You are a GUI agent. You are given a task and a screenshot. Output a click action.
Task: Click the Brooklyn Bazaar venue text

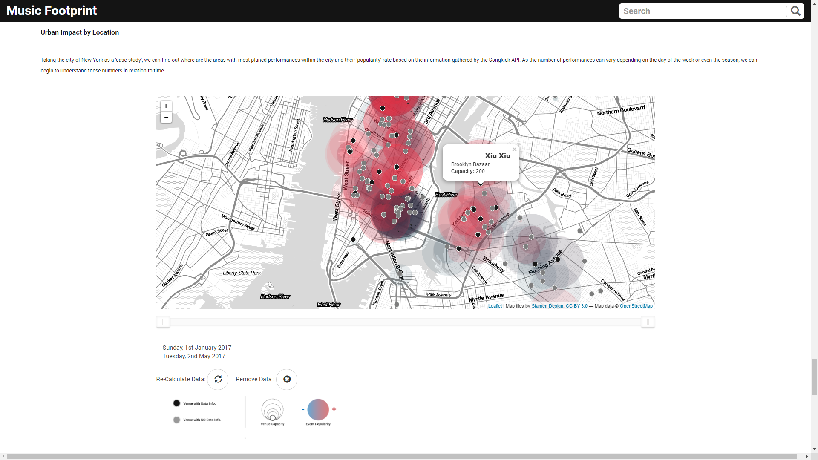(470, 164)
